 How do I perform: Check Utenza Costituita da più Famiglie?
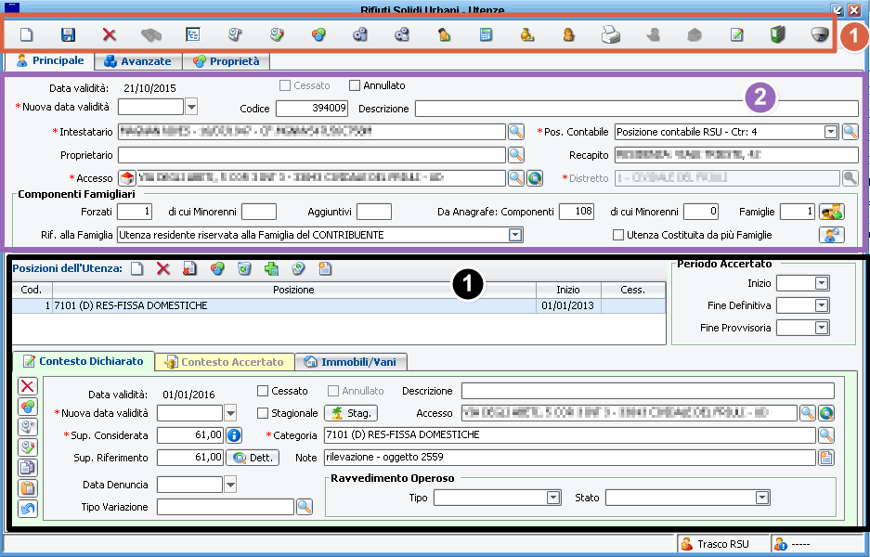coord(618,236)
